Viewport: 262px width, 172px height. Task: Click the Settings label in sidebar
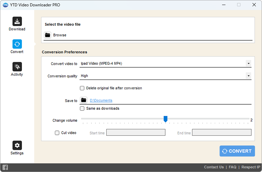tap(17, 153)
